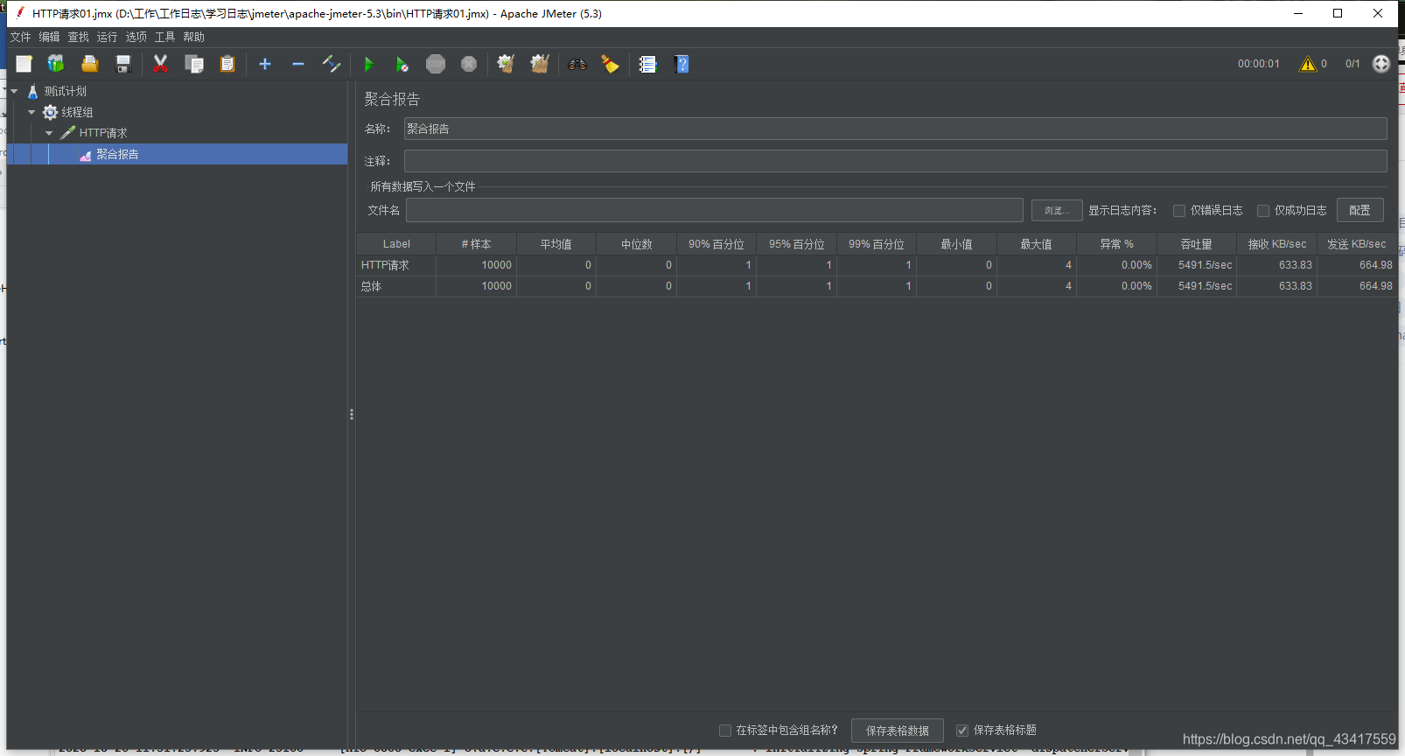Click the Open file folder icon
This screenshot has width=1405, height=756.
point(89,64)
